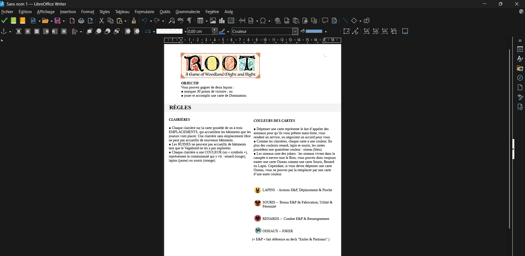Expand the anchor type dropdown arrow
Image resolution: width=525 pixels, height=256 pixels.
(x=10, y=32)
